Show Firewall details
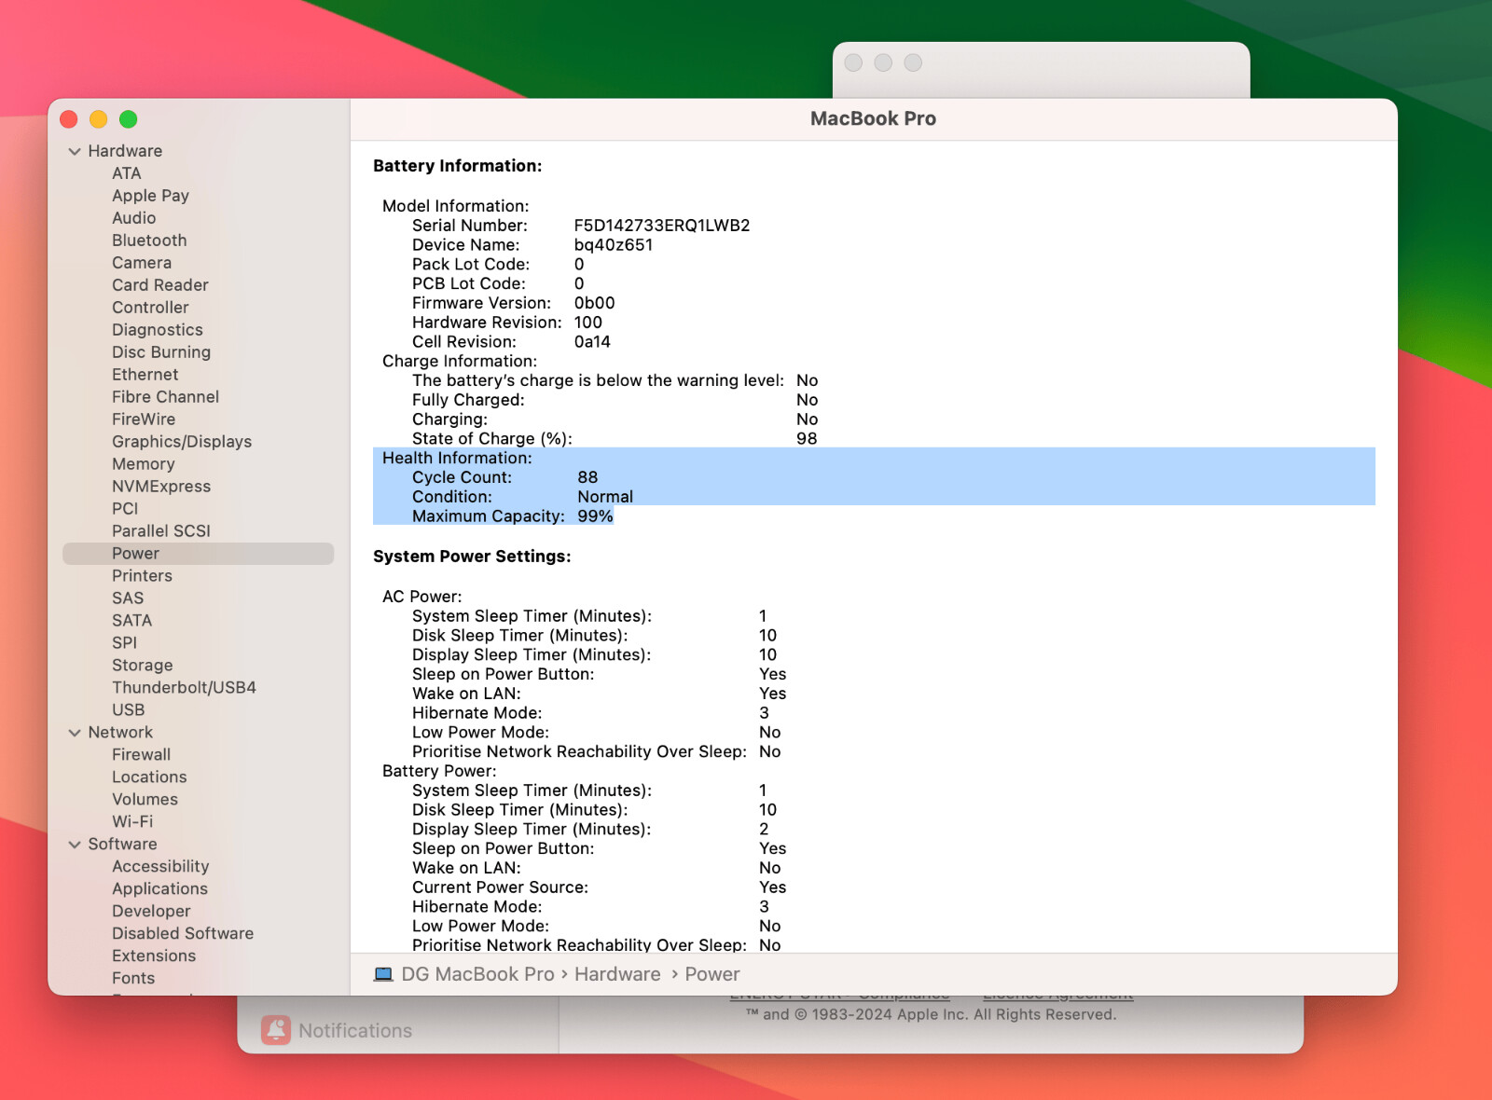 [x=142, y=755]
